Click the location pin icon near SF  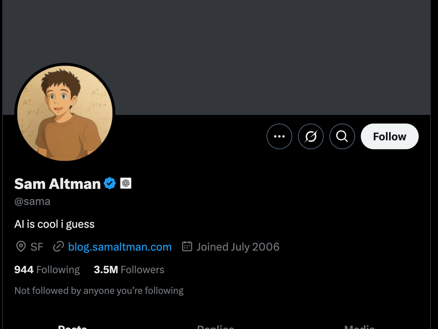[21, 247]
